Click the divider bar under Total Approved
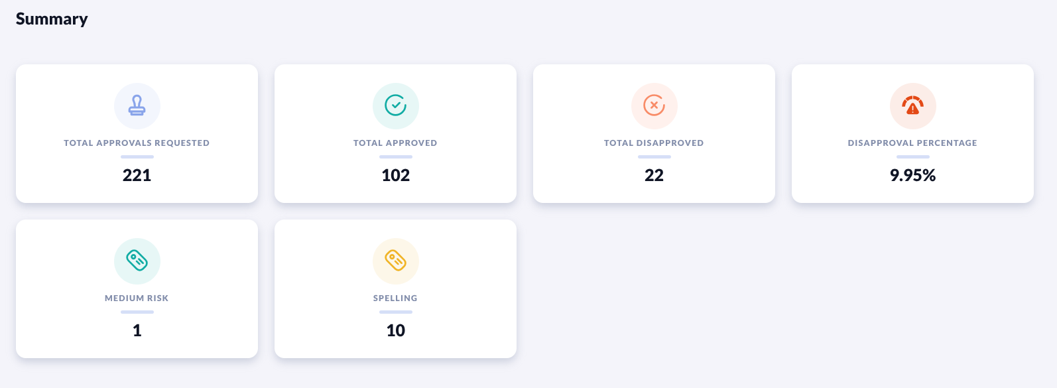 point(396,157)
